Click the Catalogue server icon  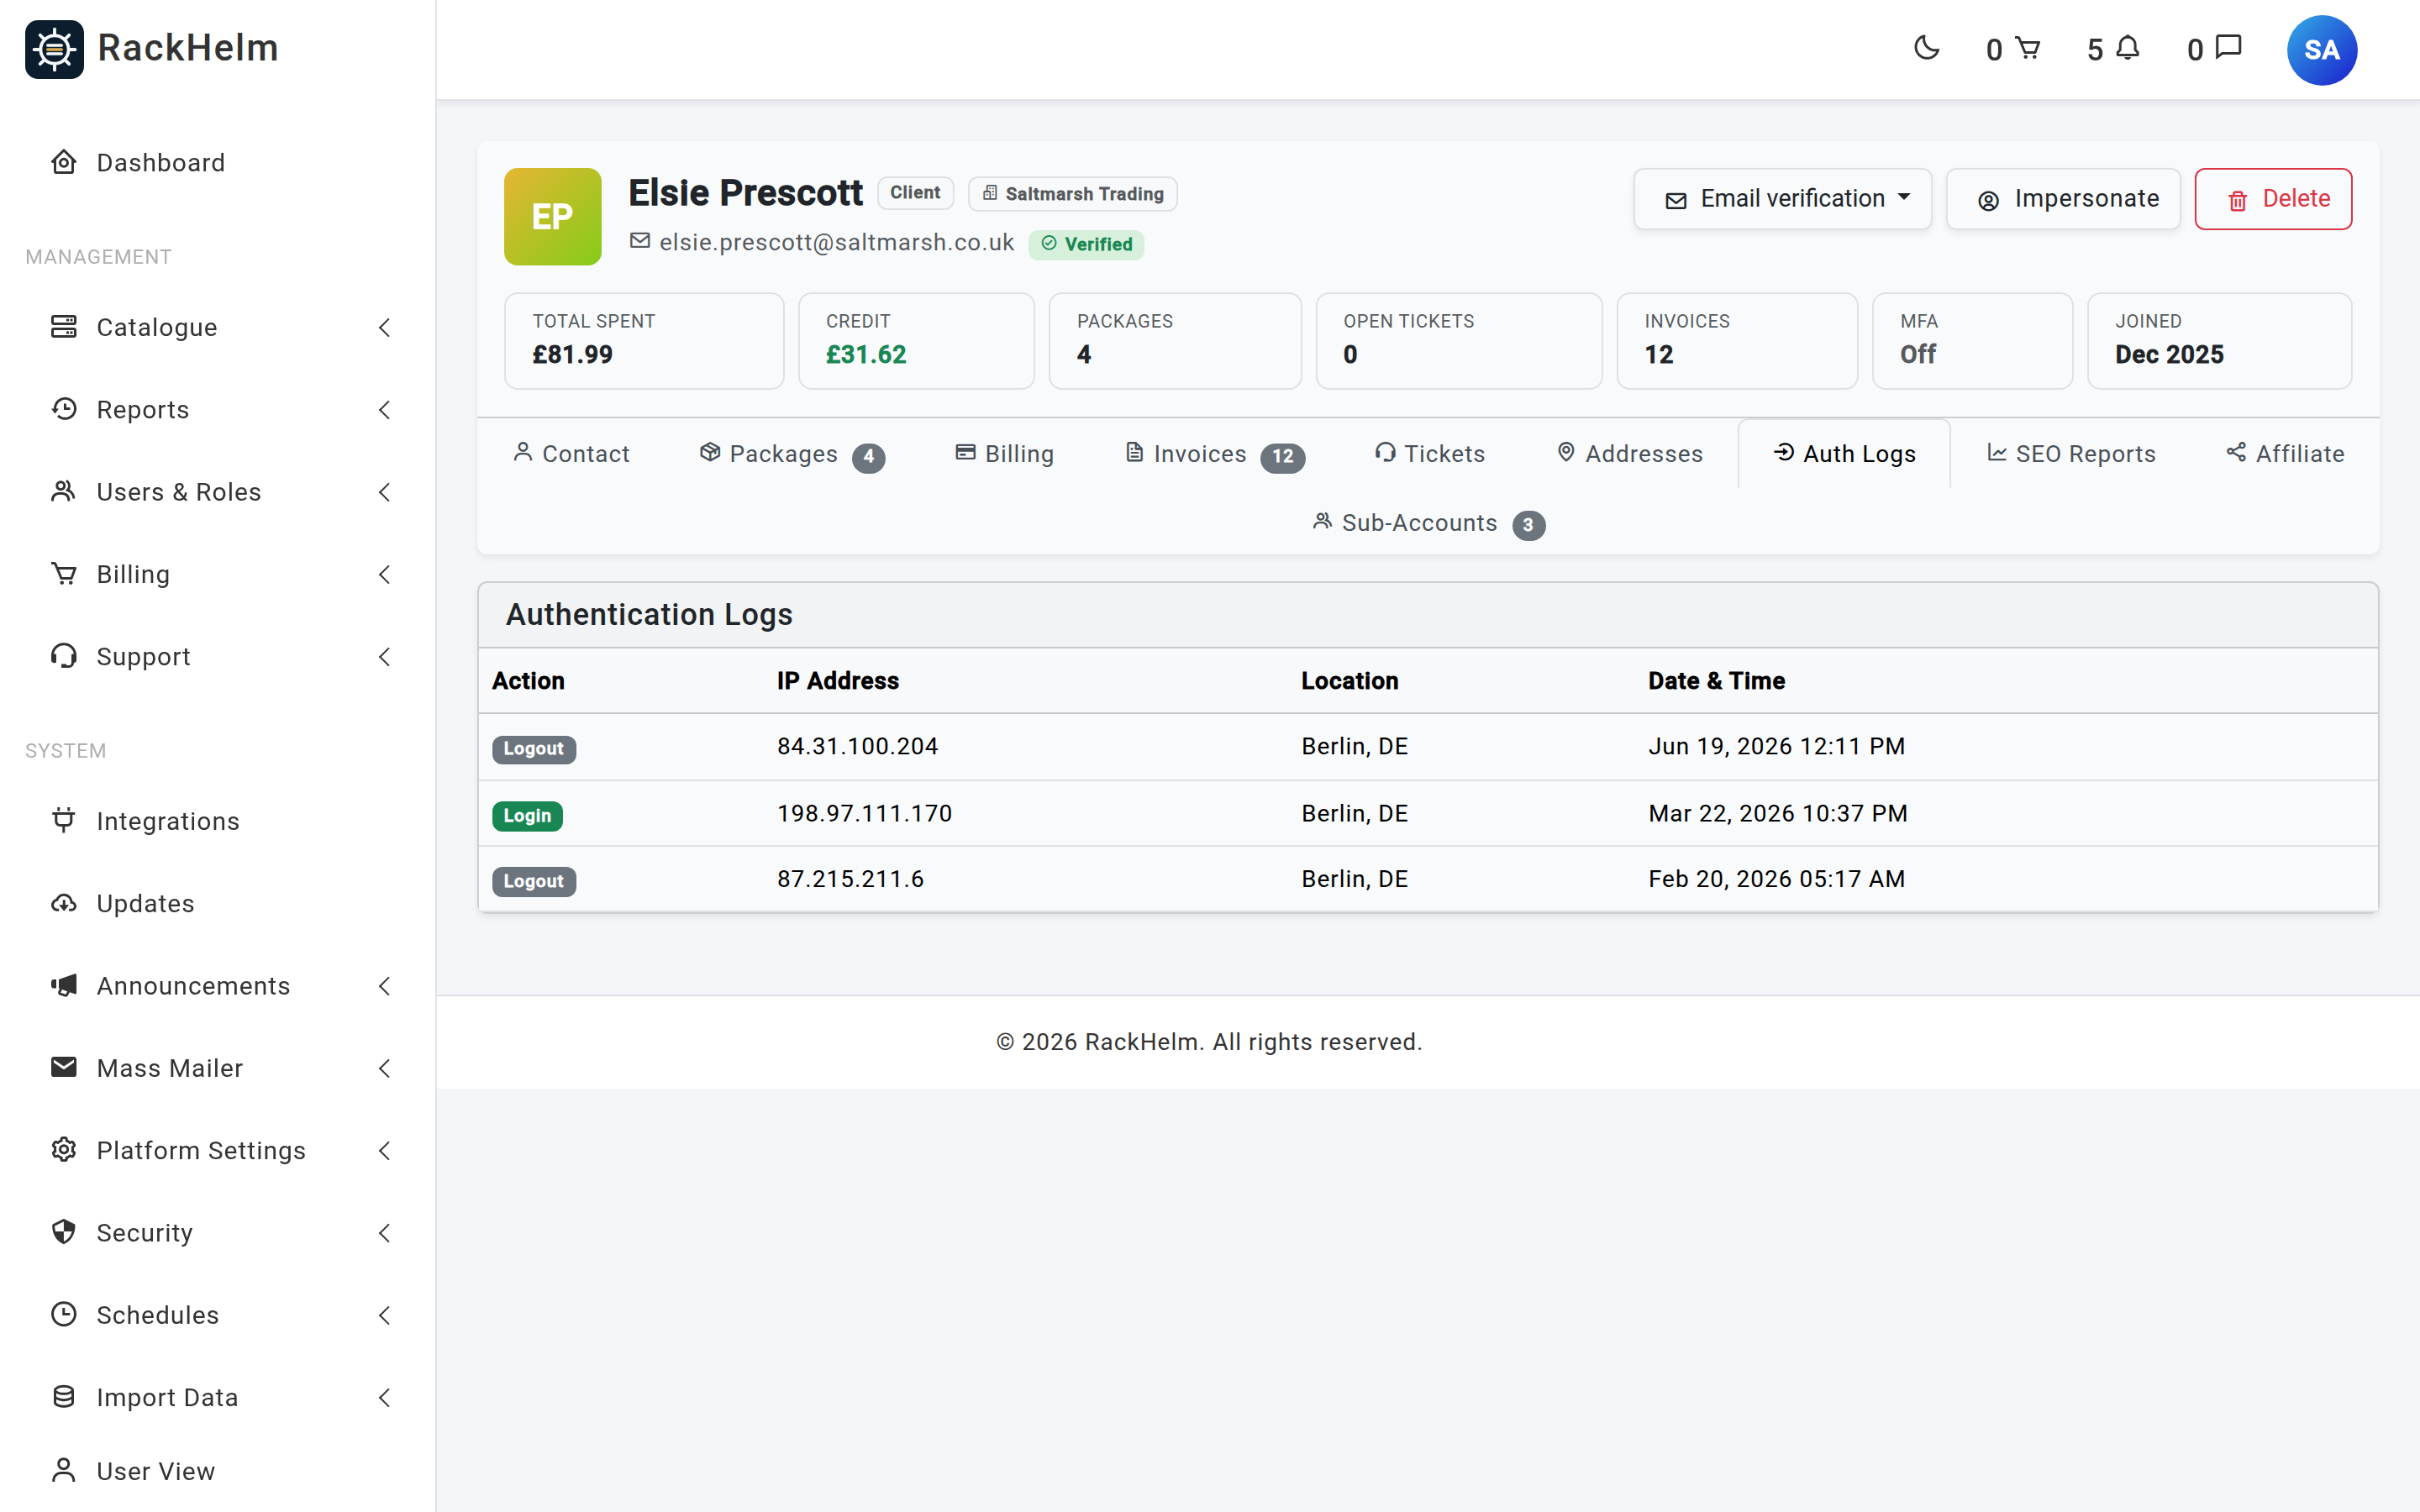coord(64,327)
